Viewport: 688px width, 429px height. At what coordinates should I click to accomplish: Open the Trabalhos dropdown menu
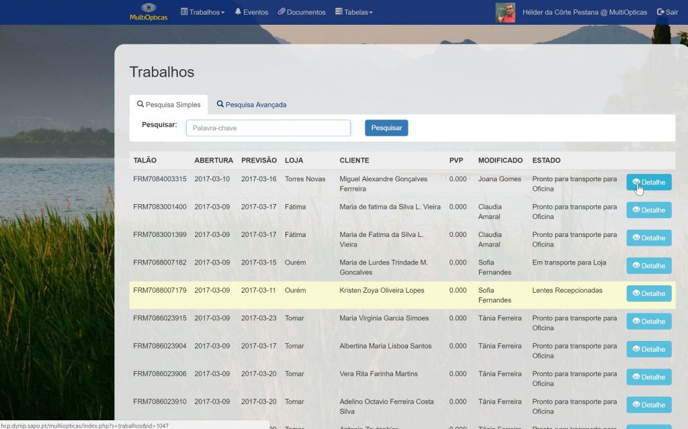(203, 12)
